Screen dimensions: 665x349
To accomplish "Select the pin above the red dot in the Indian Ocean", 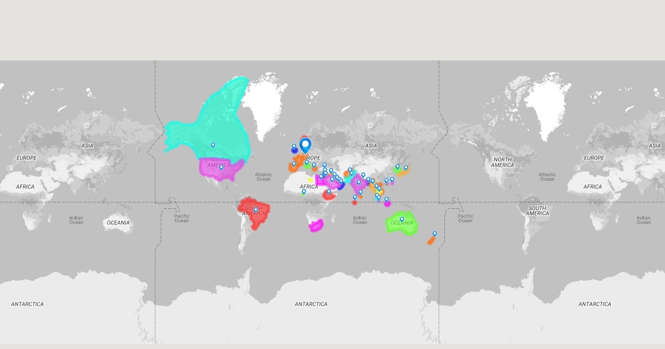I will pos(355,197).
